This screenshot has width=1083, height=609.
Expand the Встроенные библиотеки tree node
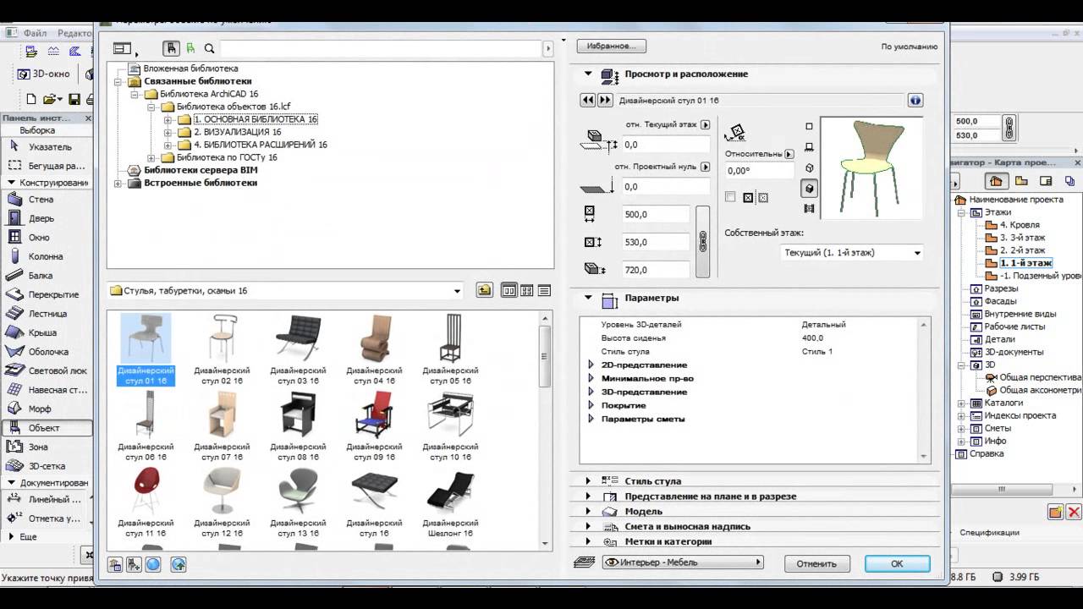pyautogui.click(x=118, y=183)
